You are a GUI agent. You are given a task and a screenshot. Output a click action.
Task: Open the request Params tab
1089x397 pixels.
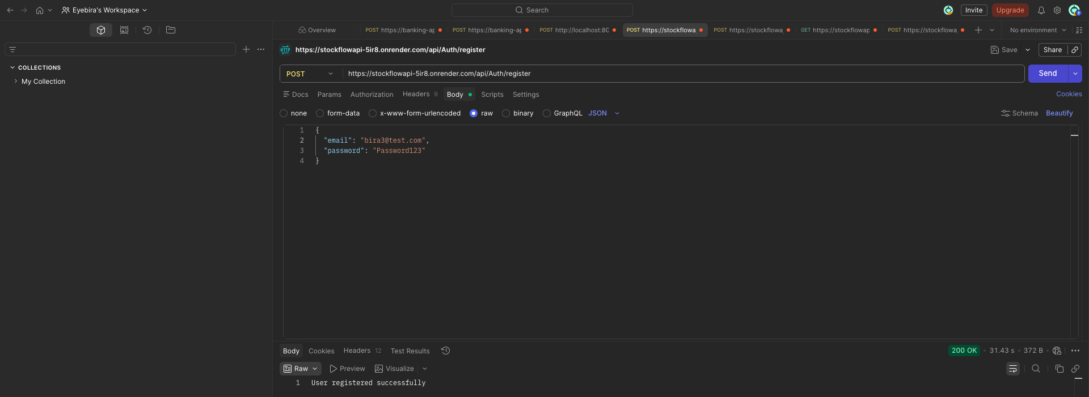330,95
